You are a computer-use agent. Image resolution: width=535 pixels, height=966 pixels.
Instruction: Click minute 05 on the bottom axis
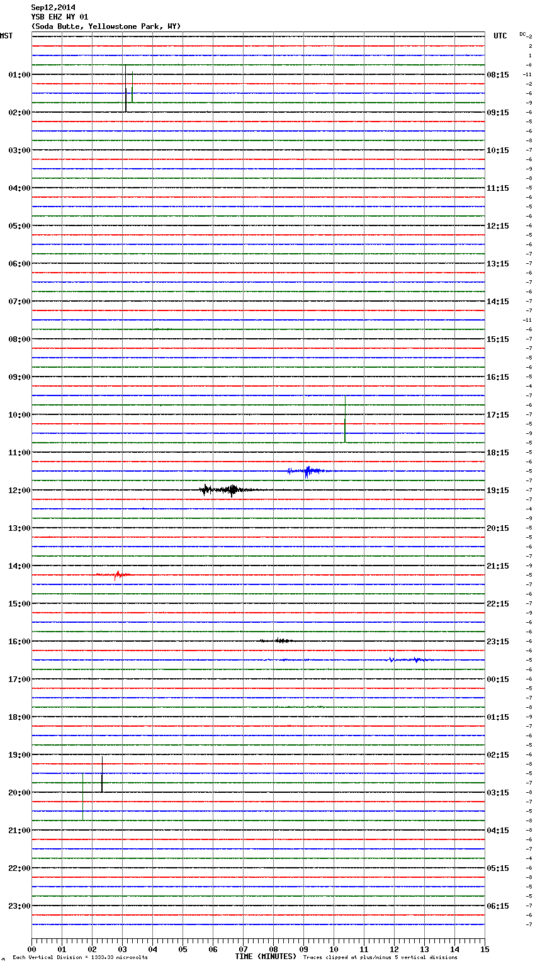[183, 950]
